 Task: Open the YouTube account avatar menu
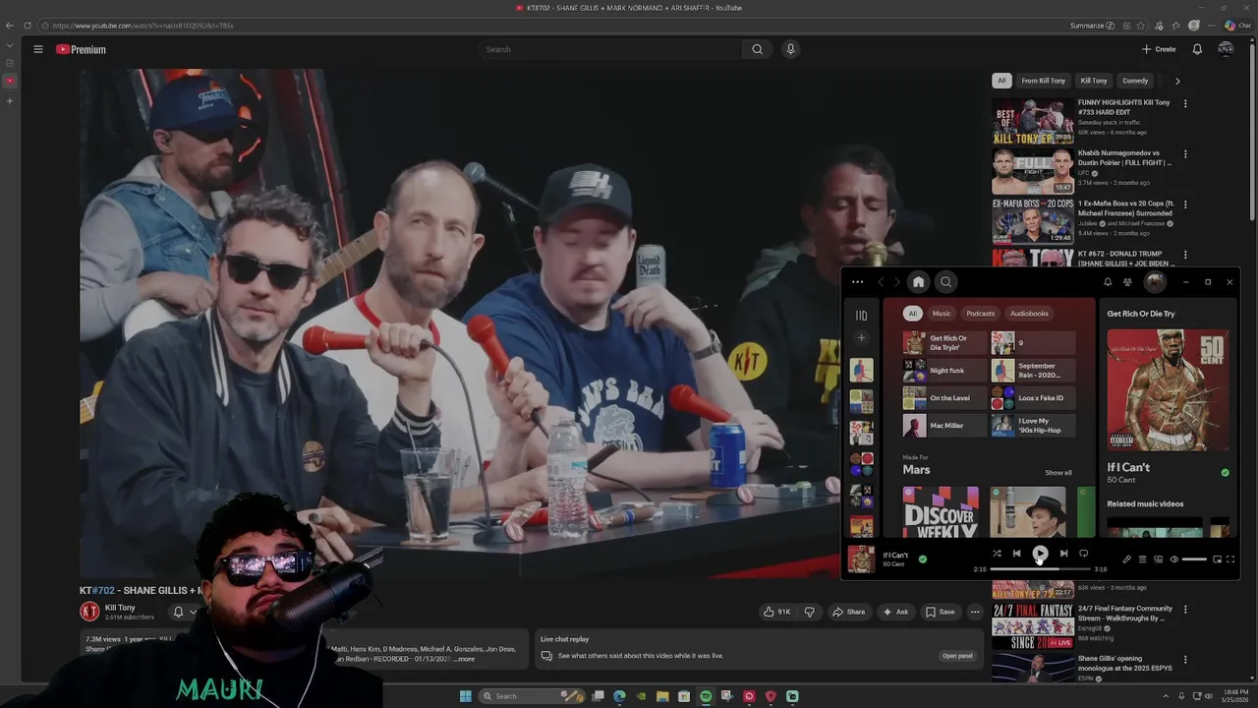(1226, 49)
